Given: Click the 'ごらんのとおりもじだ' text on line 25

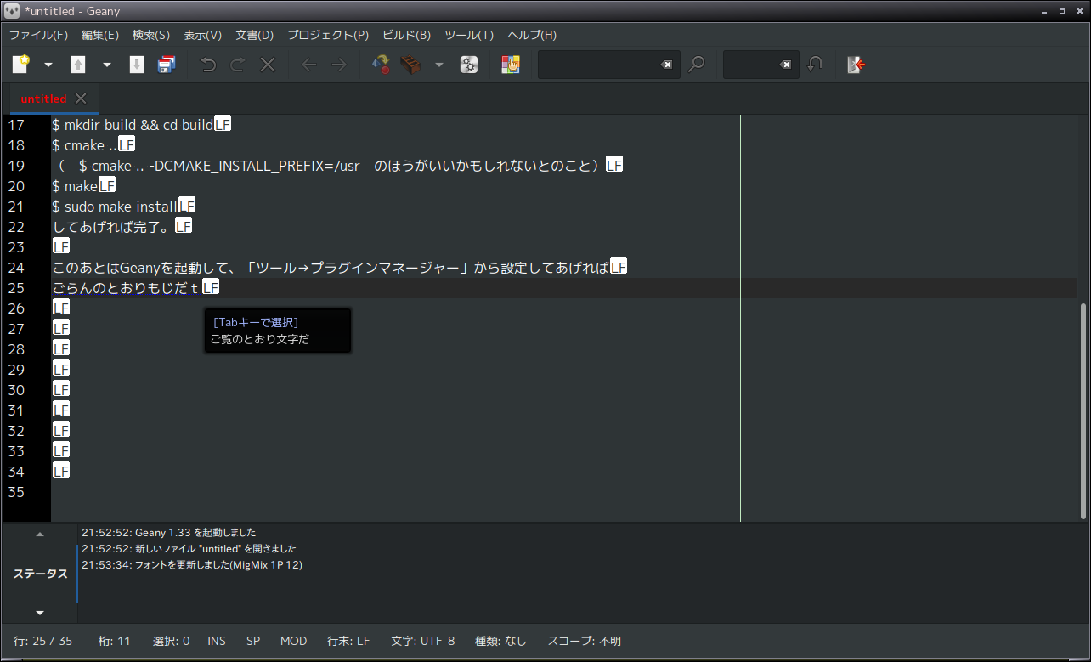Looking at the screenshot, I should pos(120,288).
